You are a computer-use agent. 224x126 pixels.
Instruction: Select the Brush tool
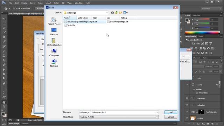(4, 51)
